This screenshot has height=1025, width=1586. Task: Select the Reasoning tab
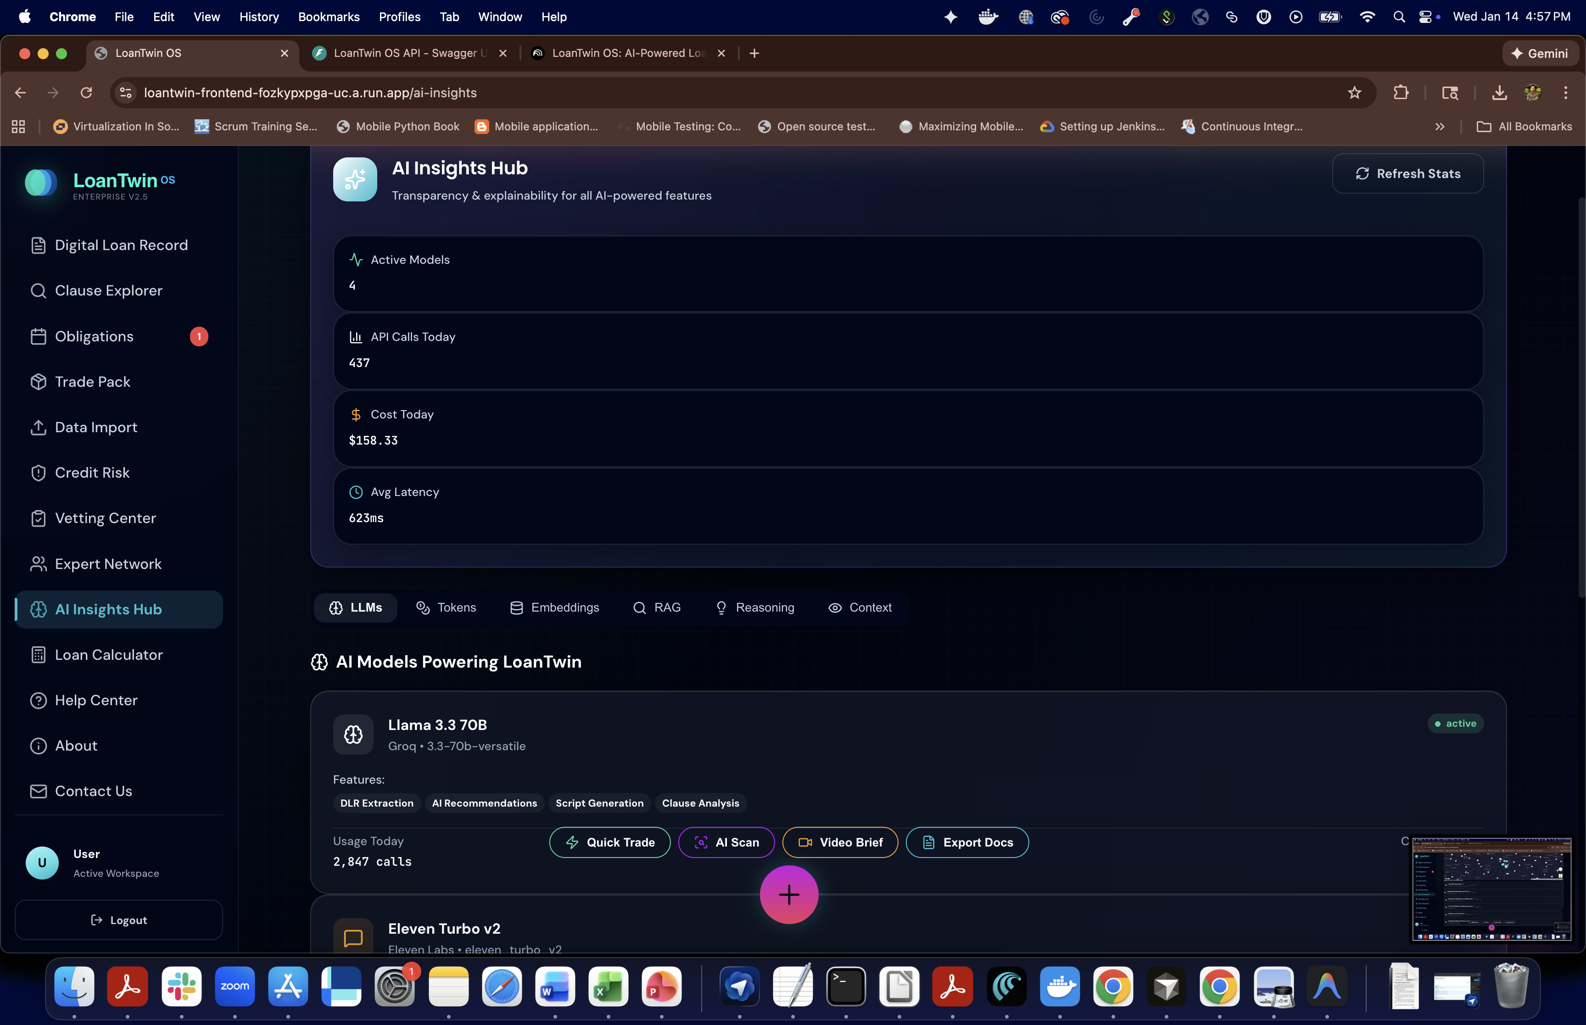coord(755,607)
